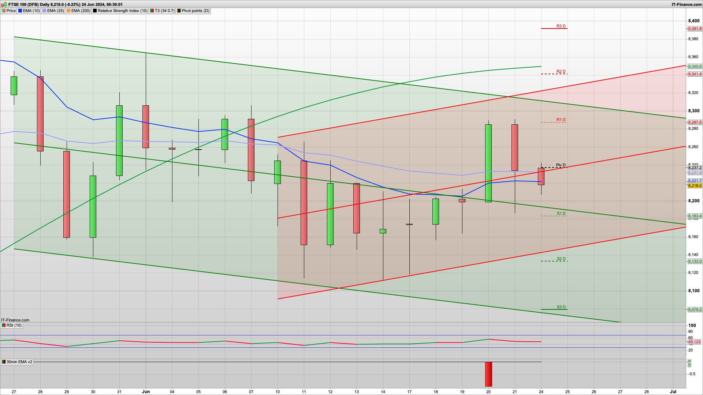Click date 20 on the time axis
The width and height of the screenshot is (703, 395).
[488, 391]
